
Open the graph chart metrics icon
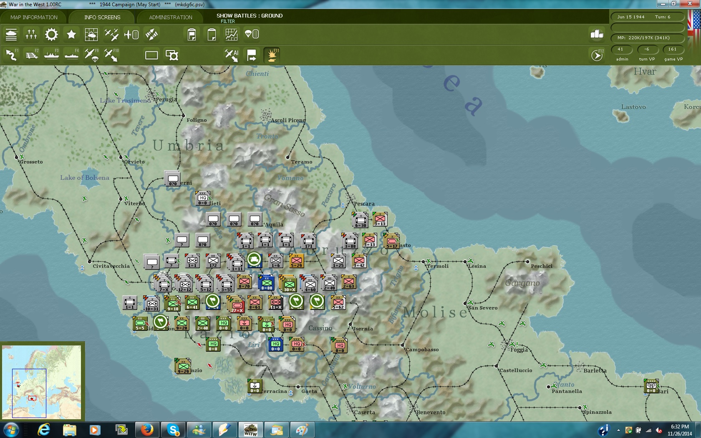[232, 34]
